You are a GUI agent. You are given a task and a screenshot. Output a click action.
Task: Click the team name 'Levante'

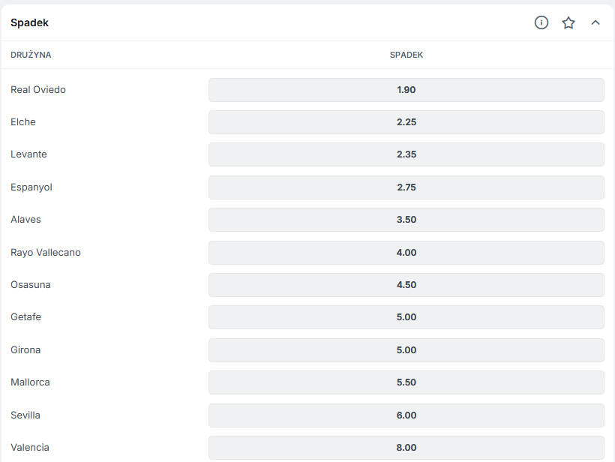(x=28, y=154)
